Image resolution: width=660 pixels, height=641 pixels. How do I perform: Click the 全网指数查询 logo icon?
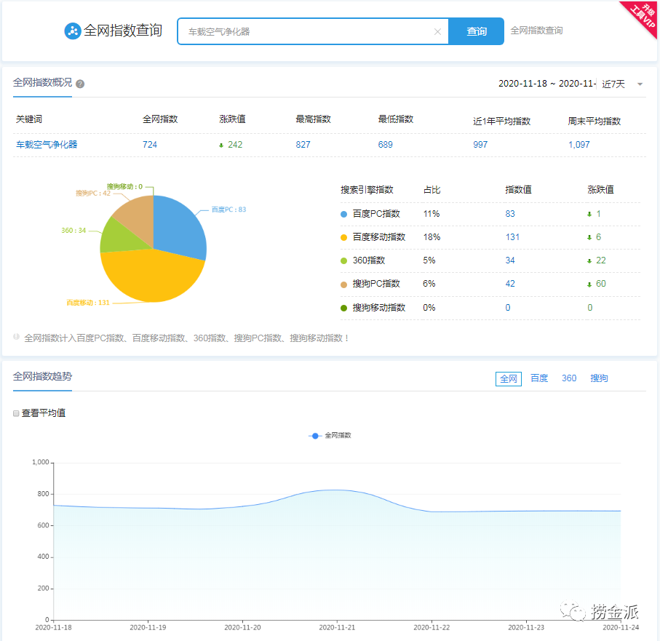point(73,31)
